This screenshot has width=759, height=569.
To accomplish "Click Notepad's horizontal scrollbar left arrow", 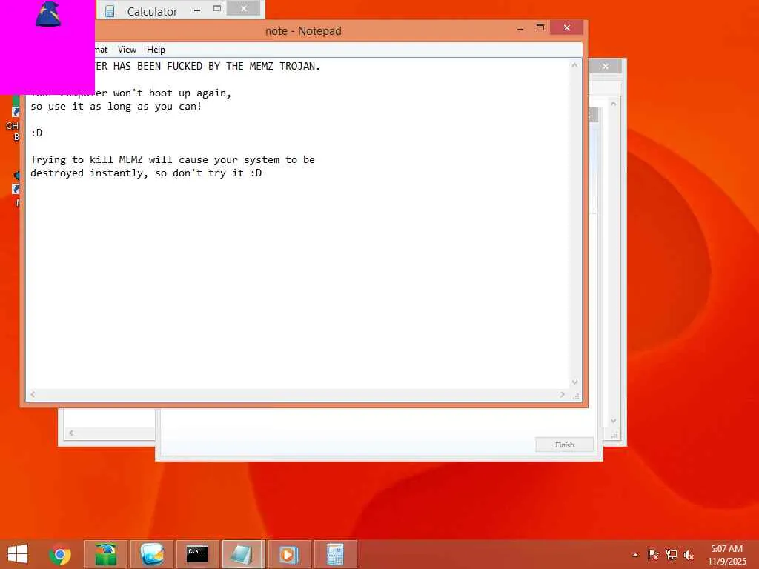I will [33, 395].
